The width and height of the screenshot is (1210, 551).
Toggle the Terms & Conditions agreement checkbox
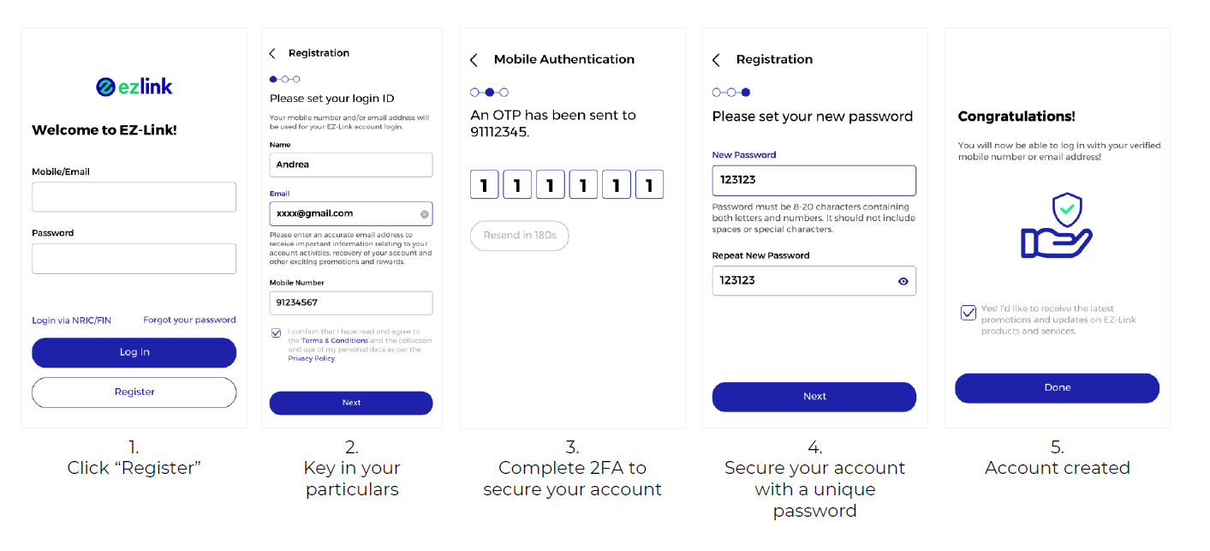click(276, 332)
